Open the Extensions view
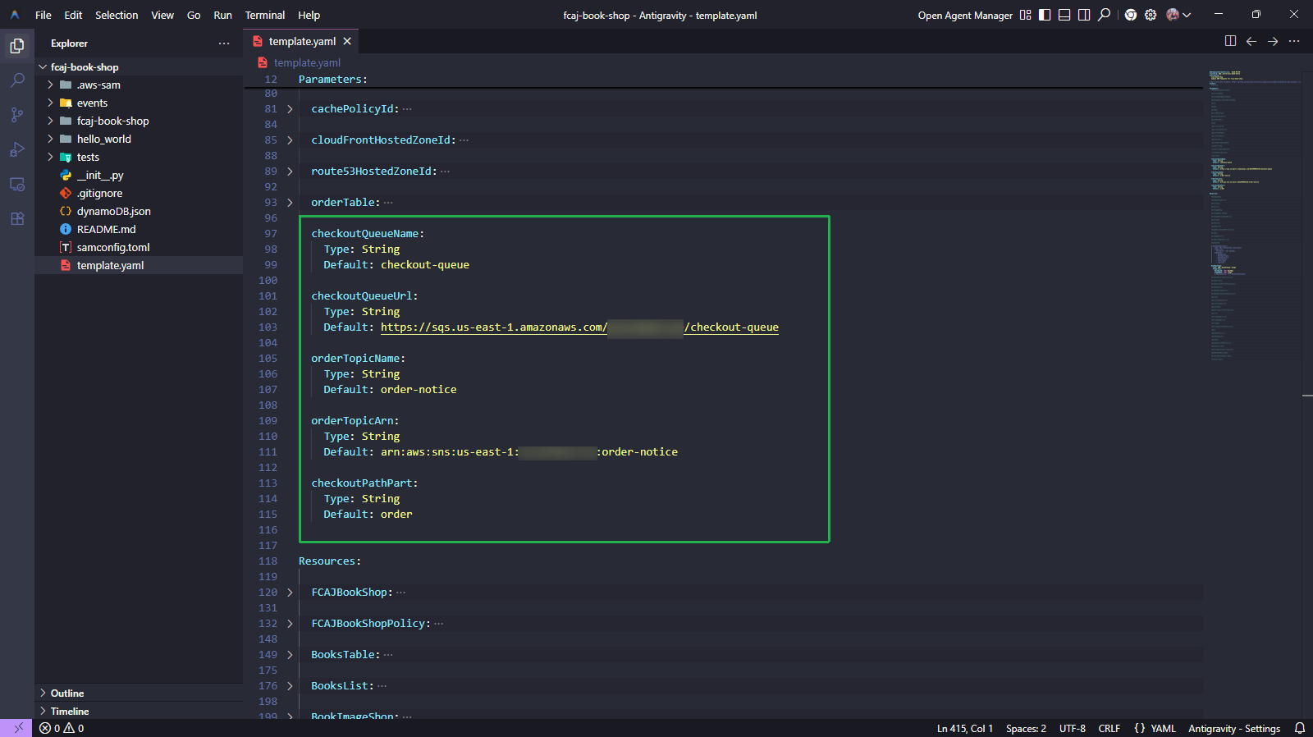1313x737 pixels. point(17,218)
